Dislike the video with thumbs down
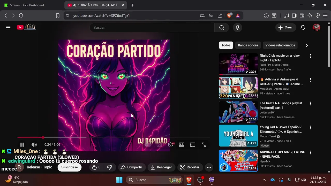This screenshot has height=186, width=331. point(110,167)
